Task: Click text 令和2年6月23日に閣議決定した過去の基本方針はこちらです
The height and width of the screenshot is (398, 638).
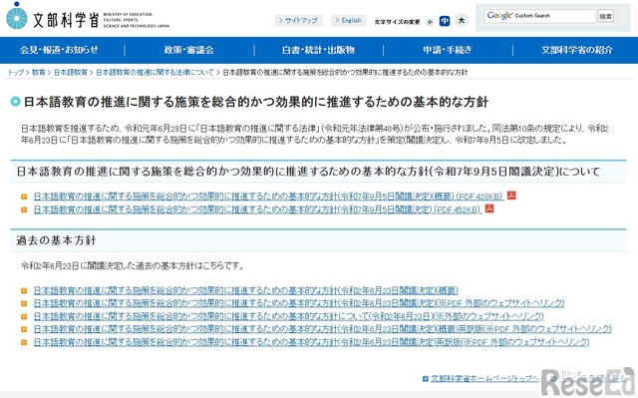Action: (133, 266)
